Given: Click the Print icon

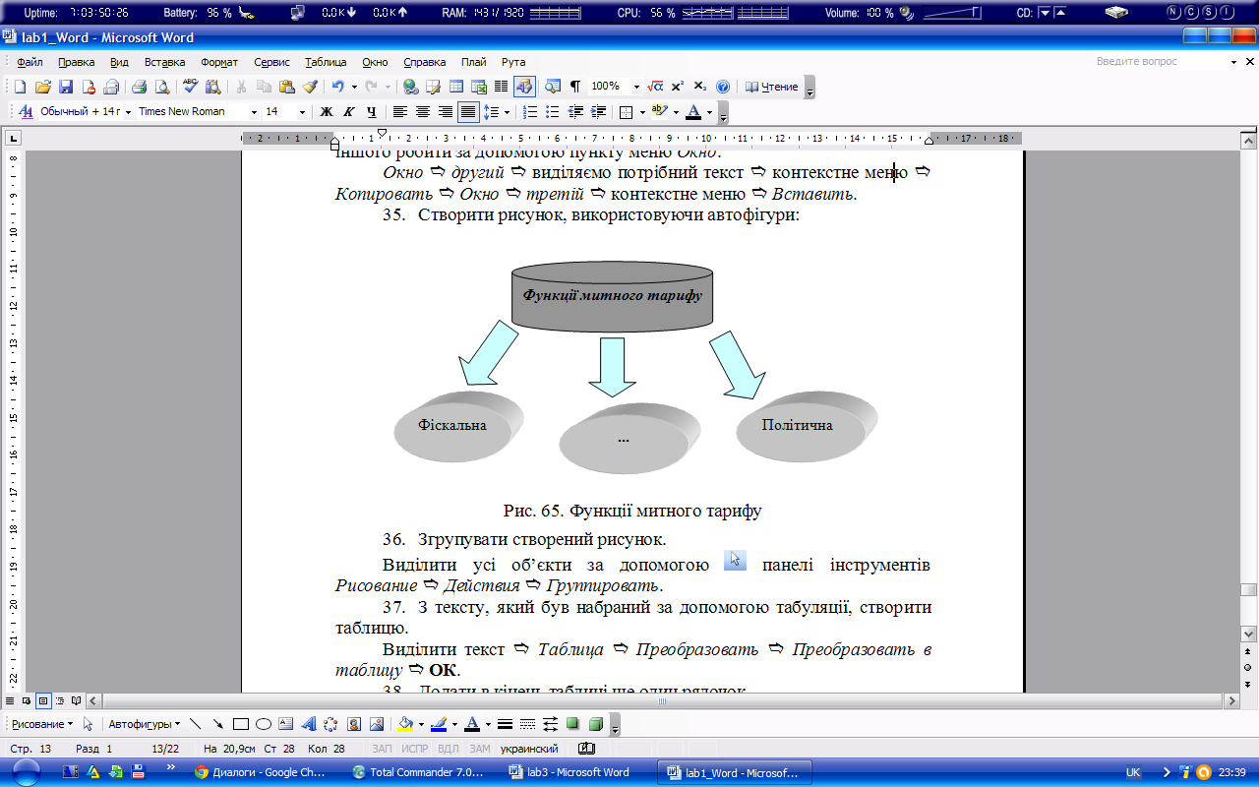Looking at the screenshot, I should coord(139,87).
